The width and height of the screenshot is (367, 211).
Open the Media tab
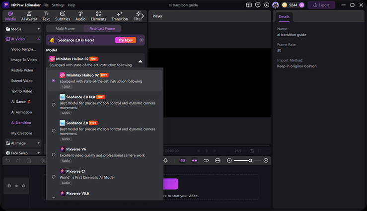tap(10, 16)
